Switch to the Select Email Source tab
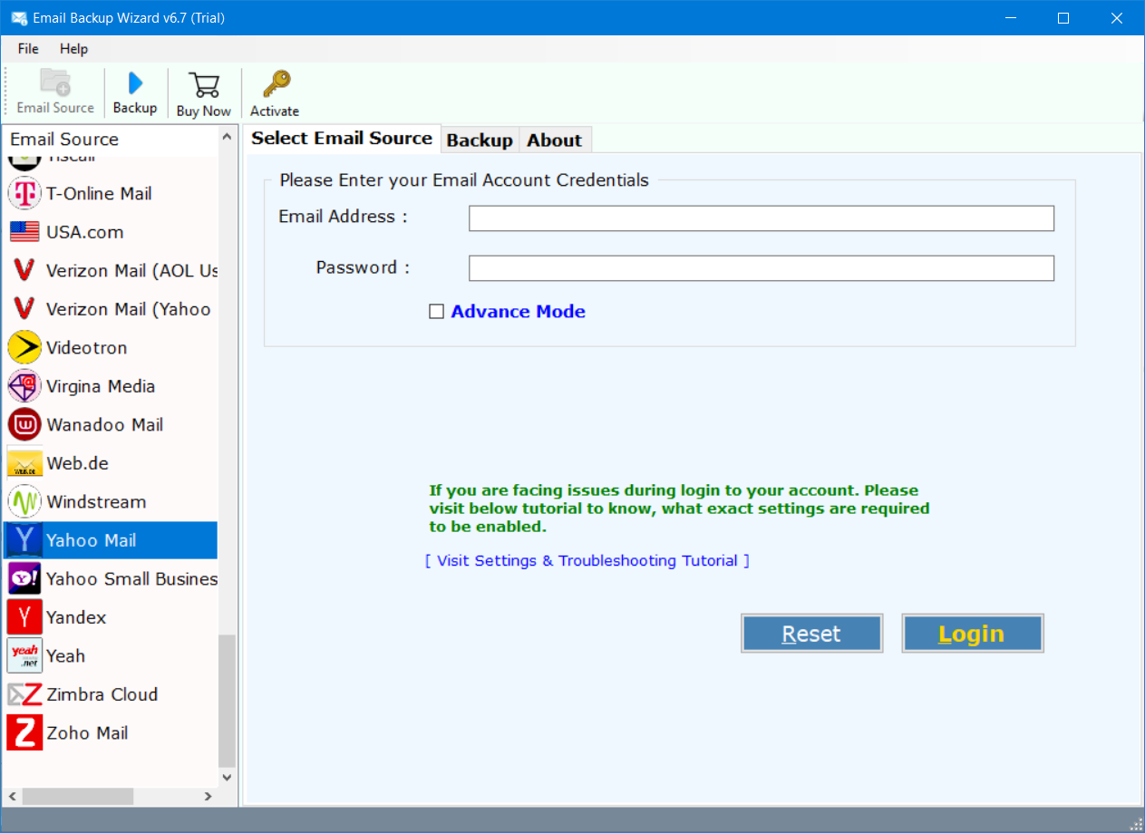The height and width of the screenshot is (833, 1145). coord(342,138)
